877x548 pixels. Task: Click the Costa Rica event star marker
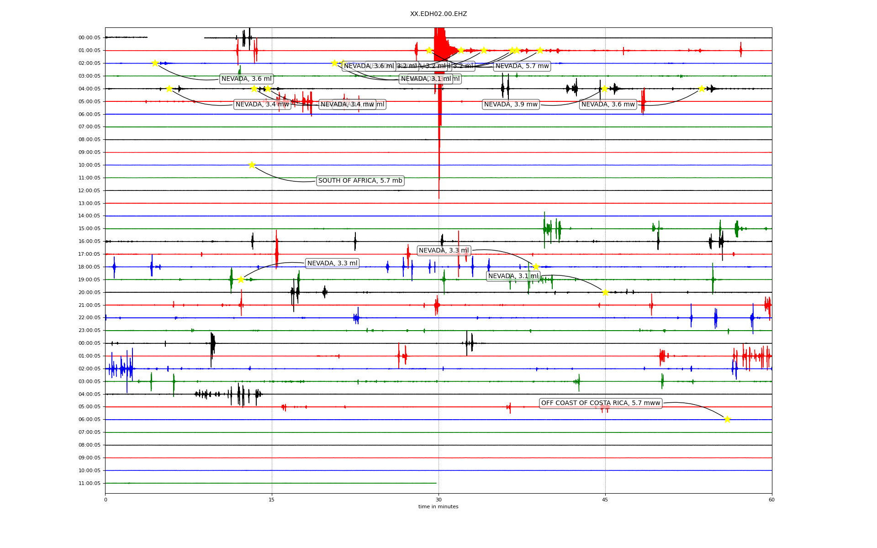tap(727, 419)
